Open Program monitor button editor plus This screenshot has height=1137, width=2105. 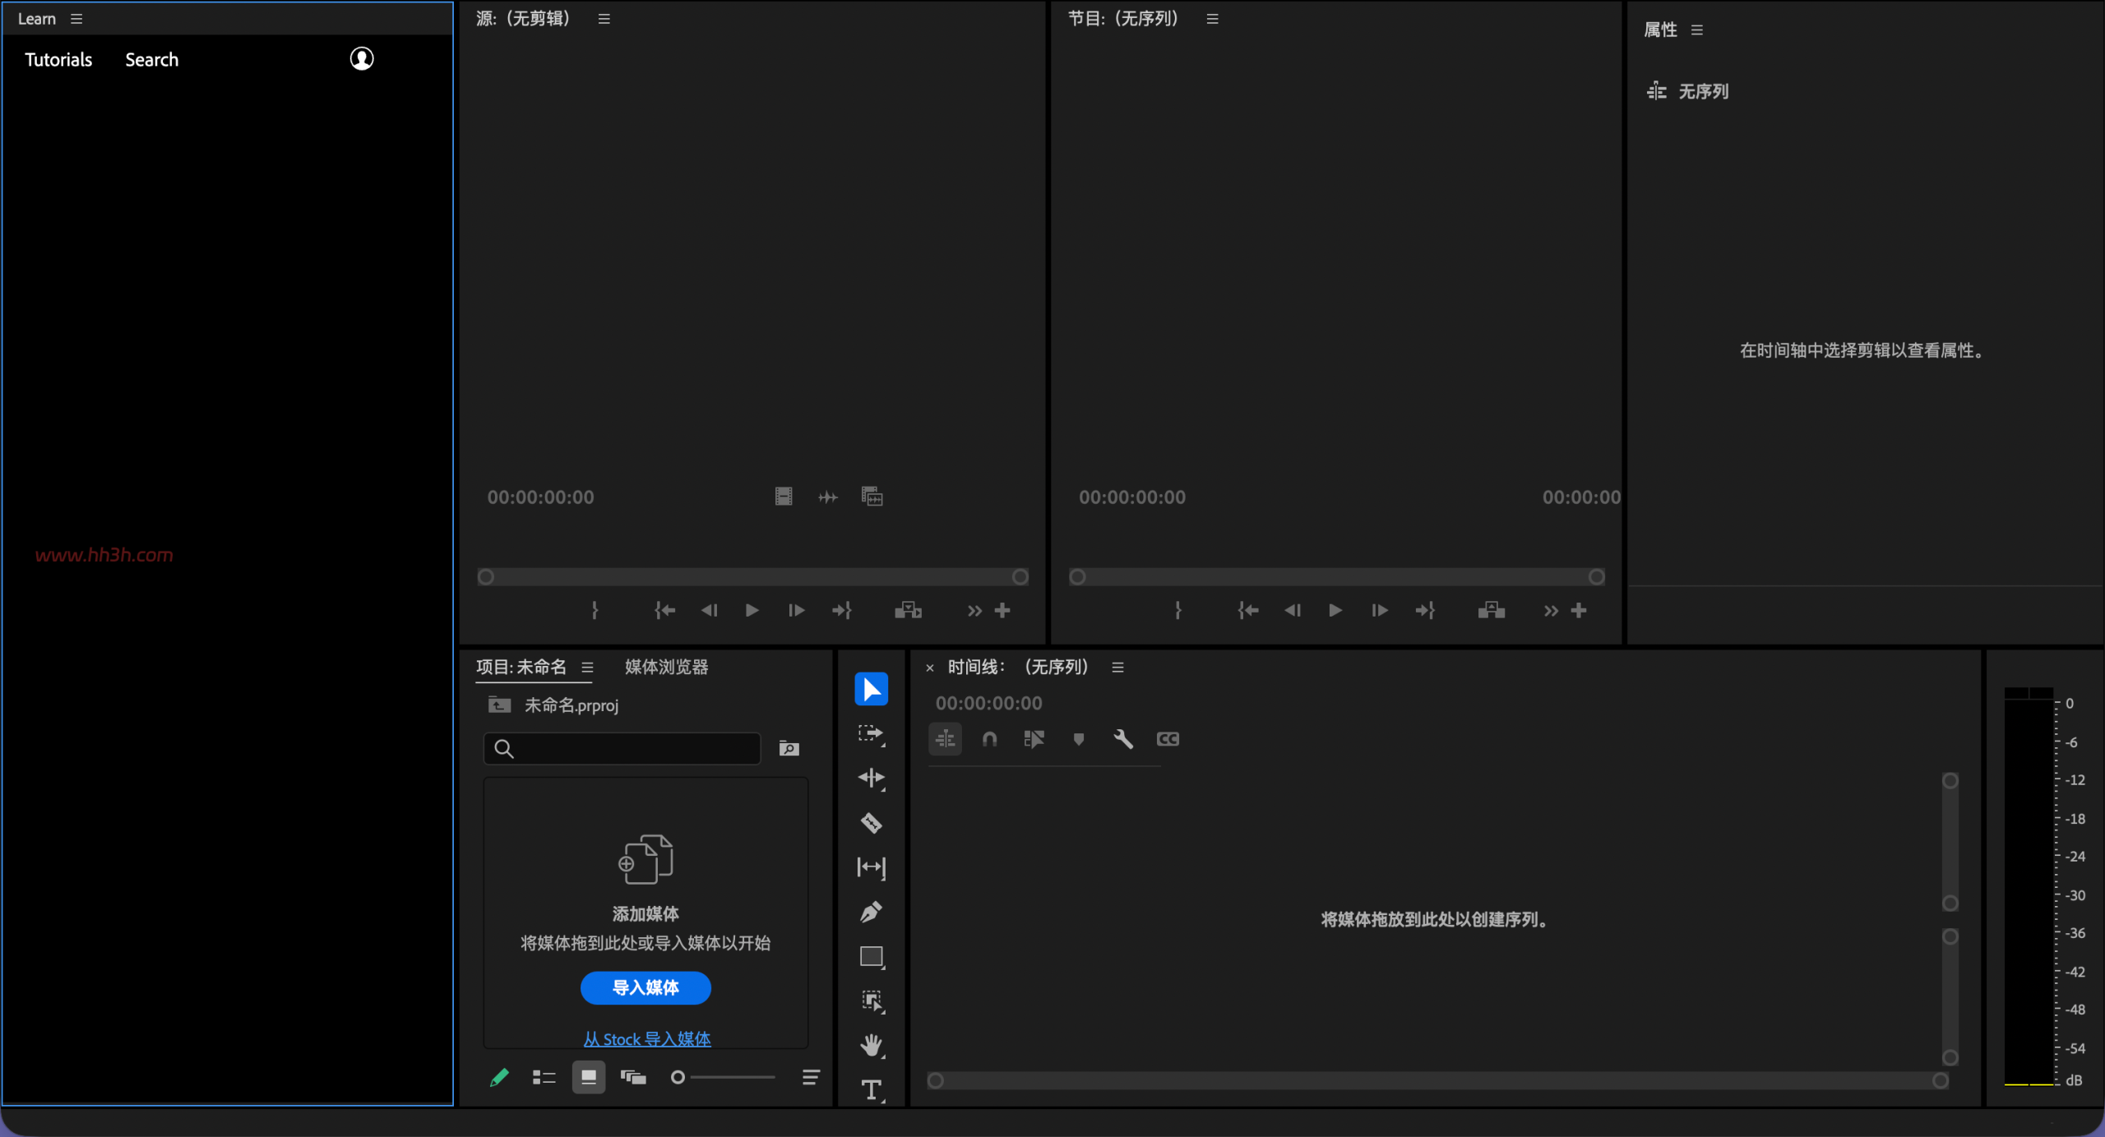pos(1579,610)
